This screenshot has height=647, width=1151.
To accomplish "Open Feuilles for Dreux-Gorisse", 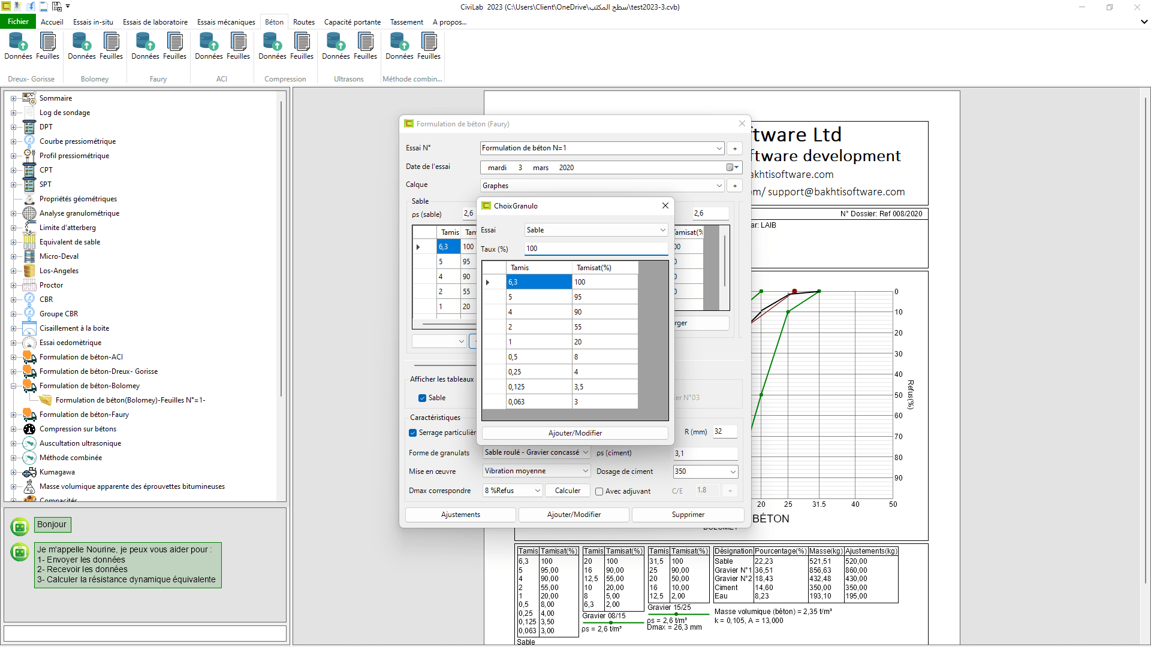I will (48, 46).
